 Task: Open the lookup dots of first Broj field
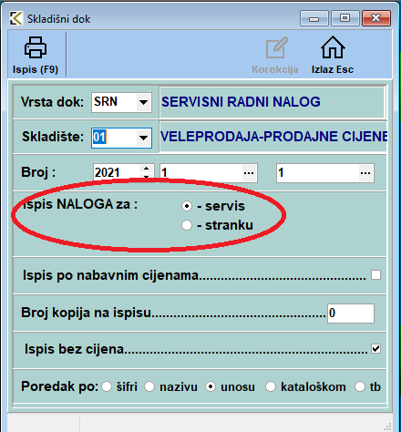pyautogui.click(x=249, y=173)
